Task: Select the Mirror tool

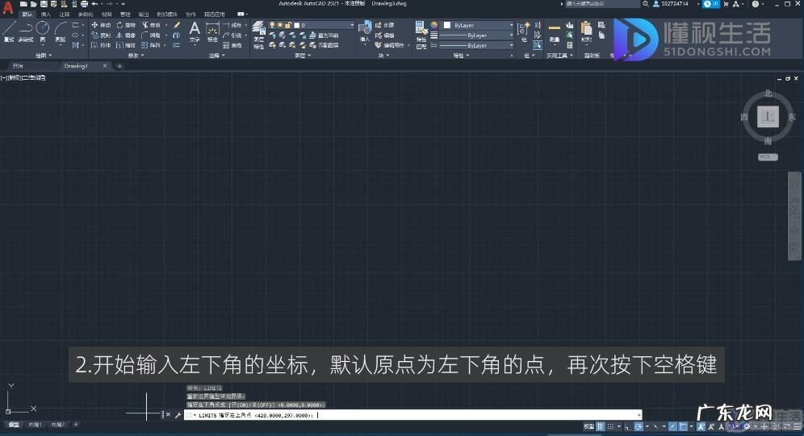Action: point(126,35)
